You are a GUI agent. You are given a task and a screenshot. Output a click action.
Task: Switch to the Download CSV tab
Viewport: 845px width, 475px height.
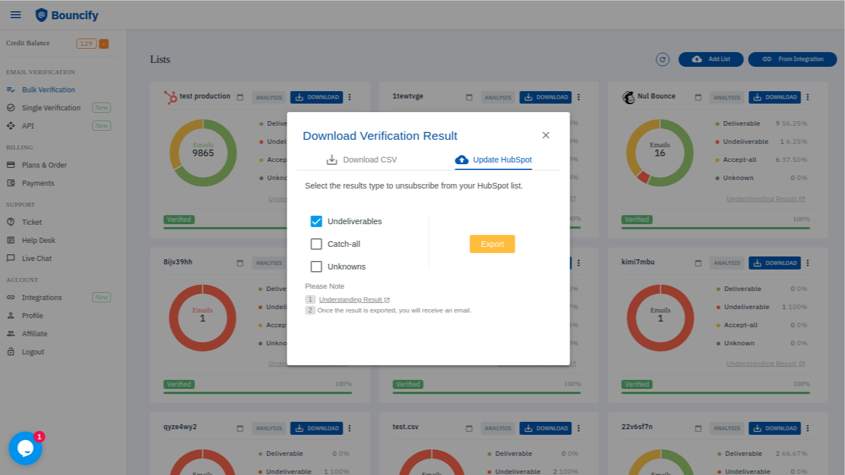362,160
